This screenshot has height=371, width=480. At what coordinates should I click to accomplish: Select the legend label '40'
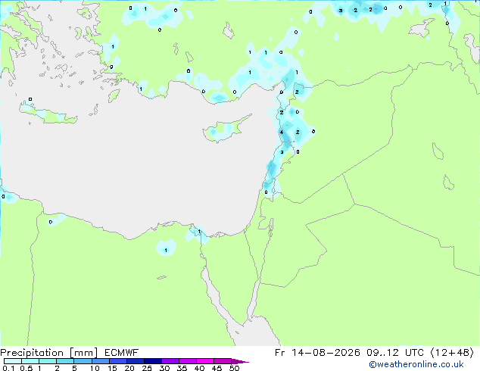[x=199, y=368]
